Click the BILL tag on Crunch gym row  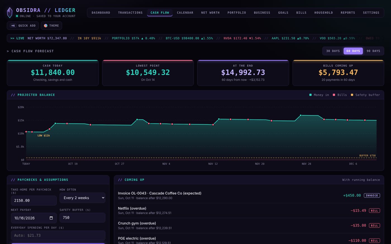374,226
